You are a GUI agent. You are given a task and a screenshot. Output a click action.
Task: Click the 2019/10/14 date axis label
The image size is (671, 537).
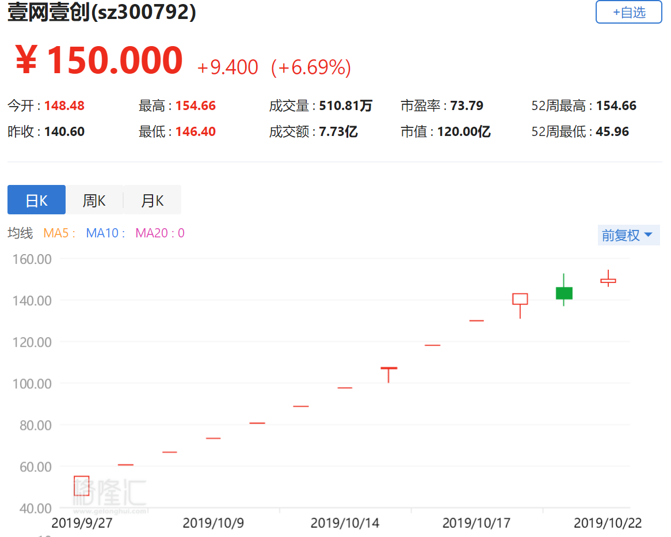(345, 523)
